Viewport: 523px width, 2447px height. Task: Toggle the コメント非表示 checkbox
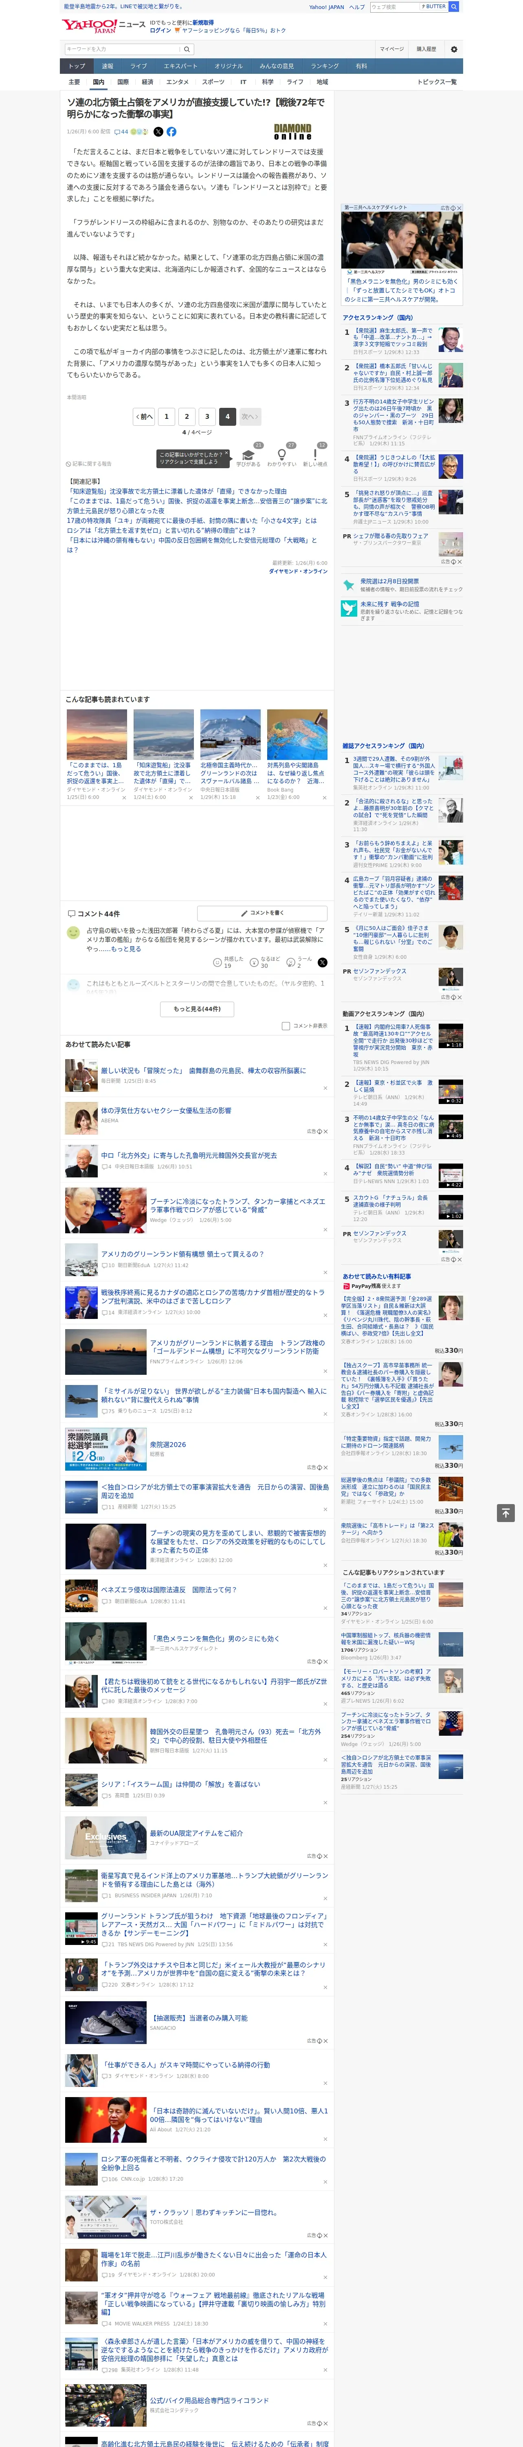click(x=286, y=1026)
